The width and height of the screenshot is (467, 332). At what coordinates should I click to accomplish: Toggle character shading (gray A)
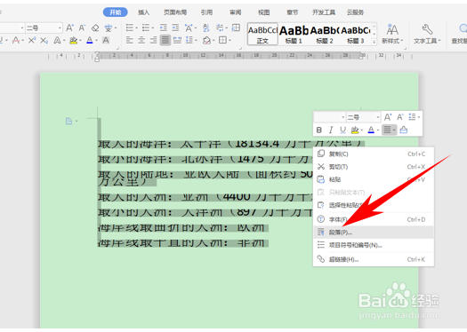coord(106,40)
